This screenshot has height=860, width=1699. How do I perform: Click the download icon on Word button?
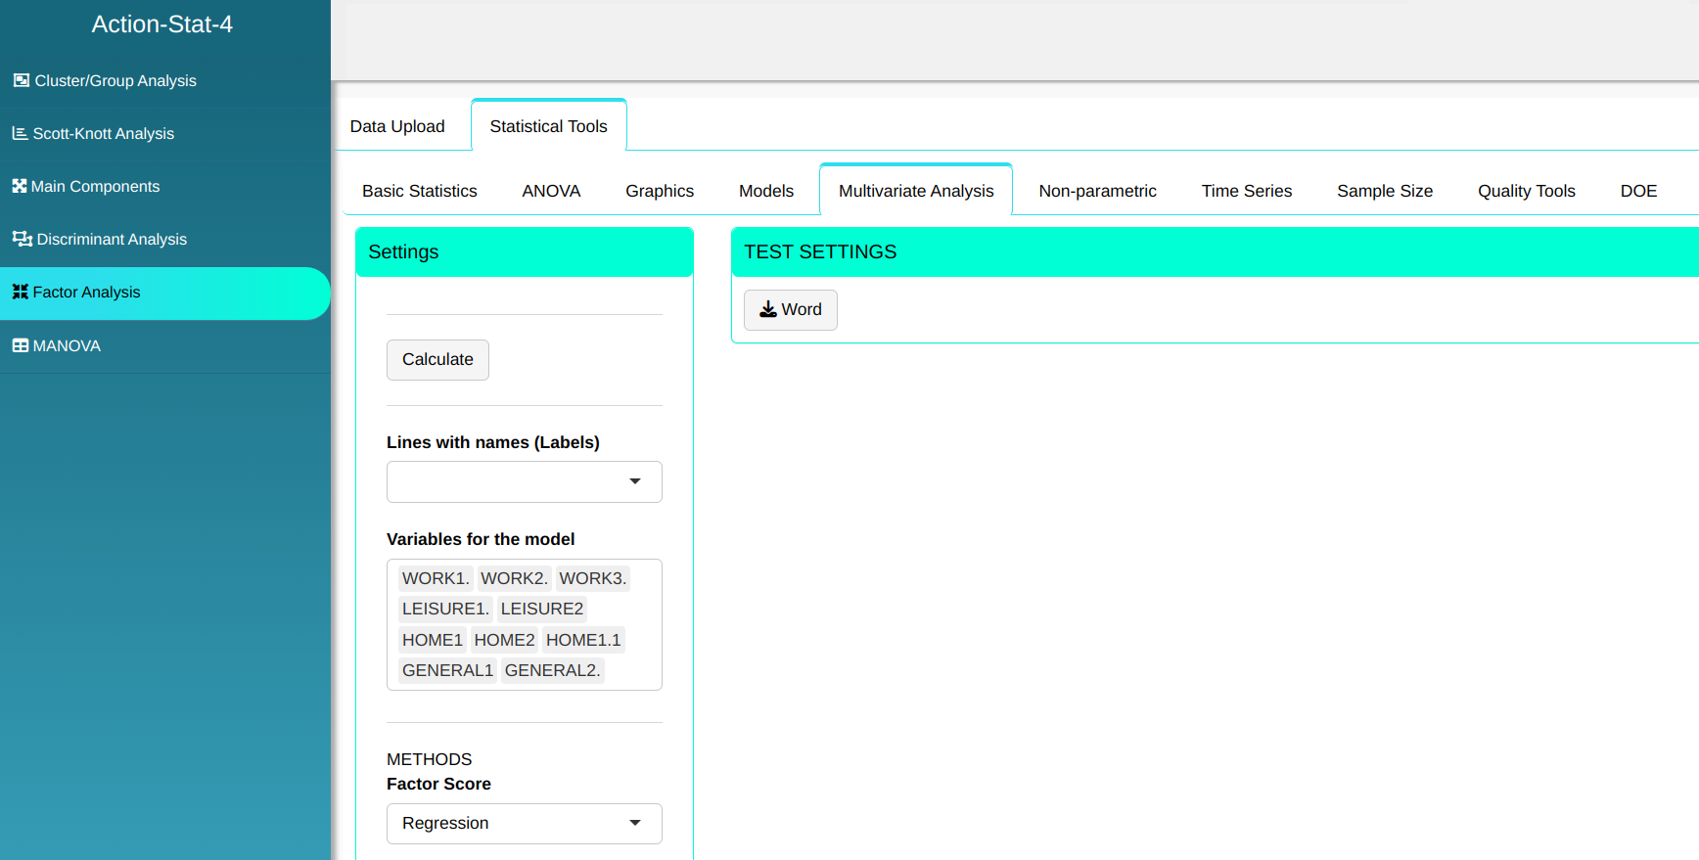768,310
